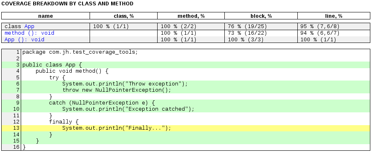Click the method, % column header
Screen dimensions: 372x152
point(191,16)
